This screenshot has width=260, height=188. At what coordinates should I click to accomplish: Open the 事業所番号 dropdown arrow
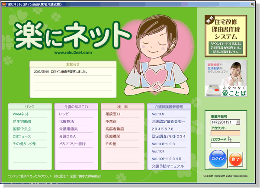pyautogui.click(x=238, y=122)
